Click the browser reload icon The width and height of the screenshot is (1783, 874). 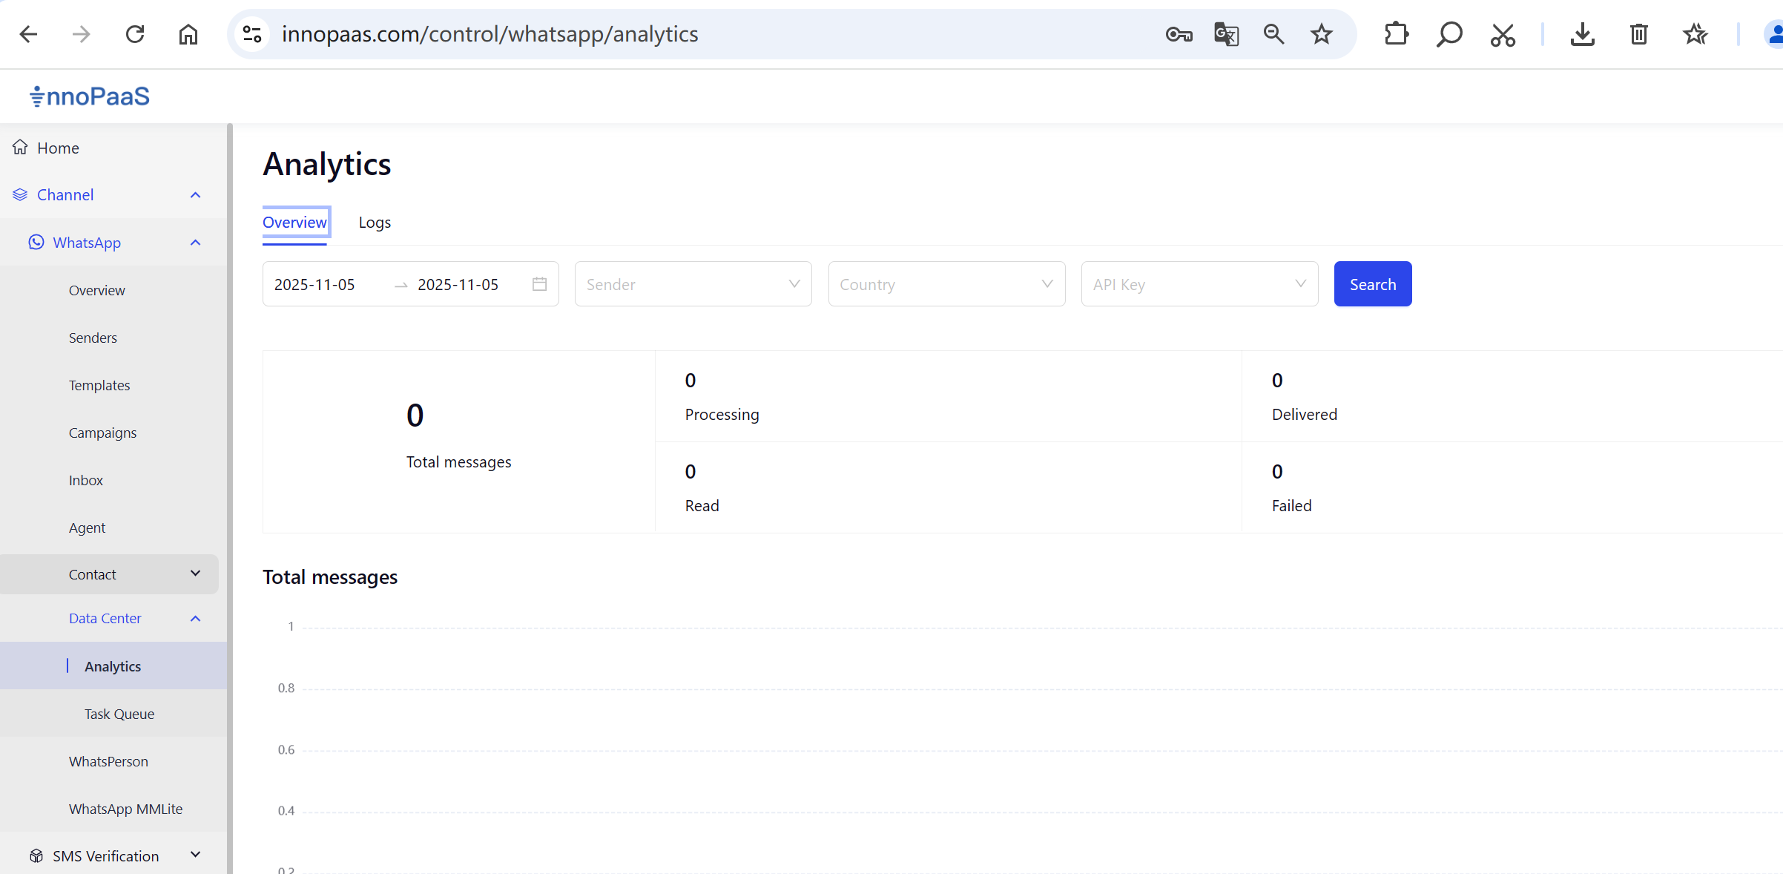tap(135, 34)
